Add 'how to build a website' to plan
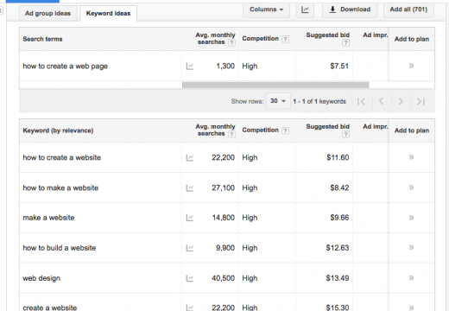449x311 pixels. [x=411, y=247]
